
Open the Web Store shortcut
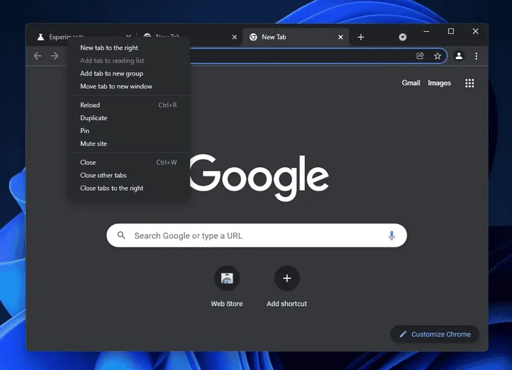pyautogui.click(x=227, y=278)
